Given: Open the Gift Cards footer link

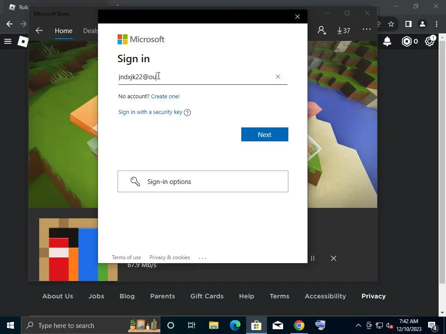Looking at the screenshot, I should coord(207,296).
